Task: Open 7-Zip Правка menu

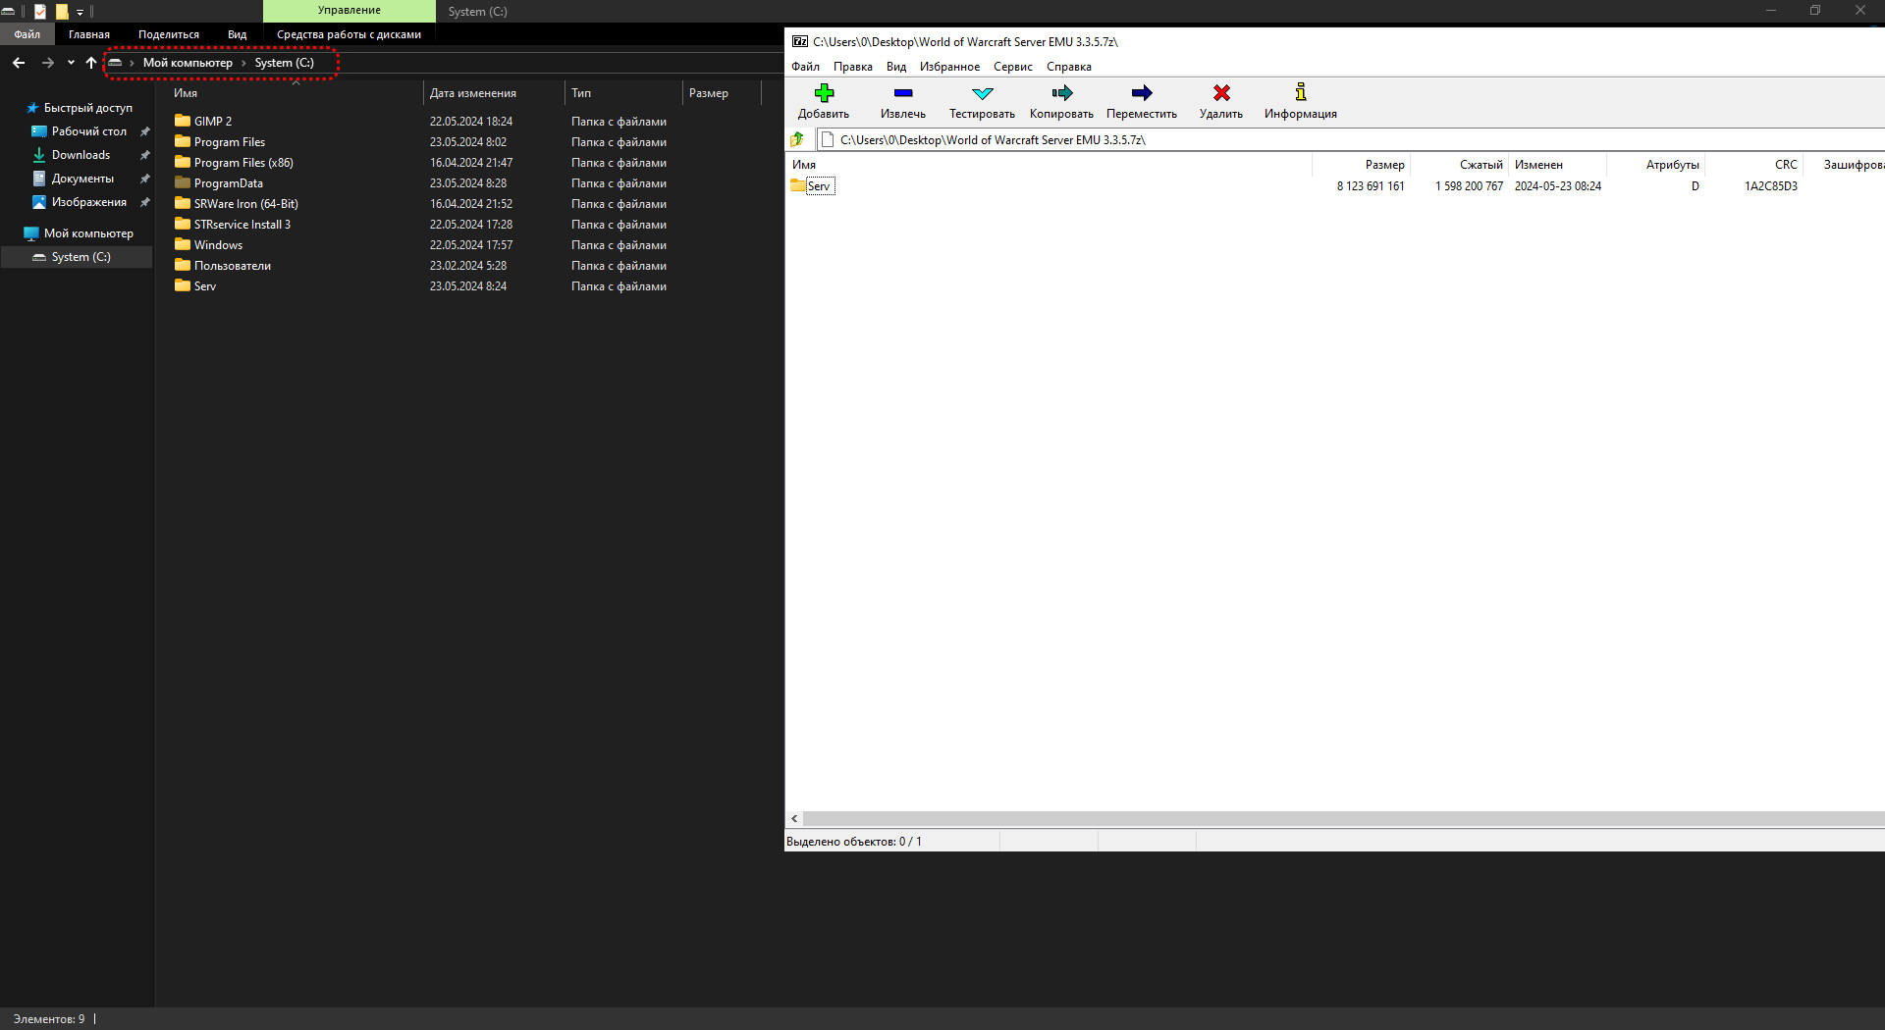Action: coord(853,67)
